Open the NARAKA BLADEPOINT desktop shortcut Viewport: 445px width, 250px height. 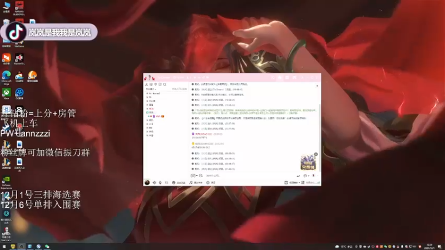point(19,8)
